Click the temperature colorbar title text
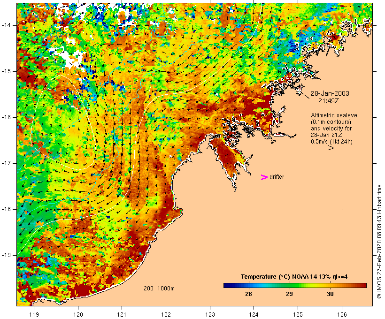 [x=294, y=277]
